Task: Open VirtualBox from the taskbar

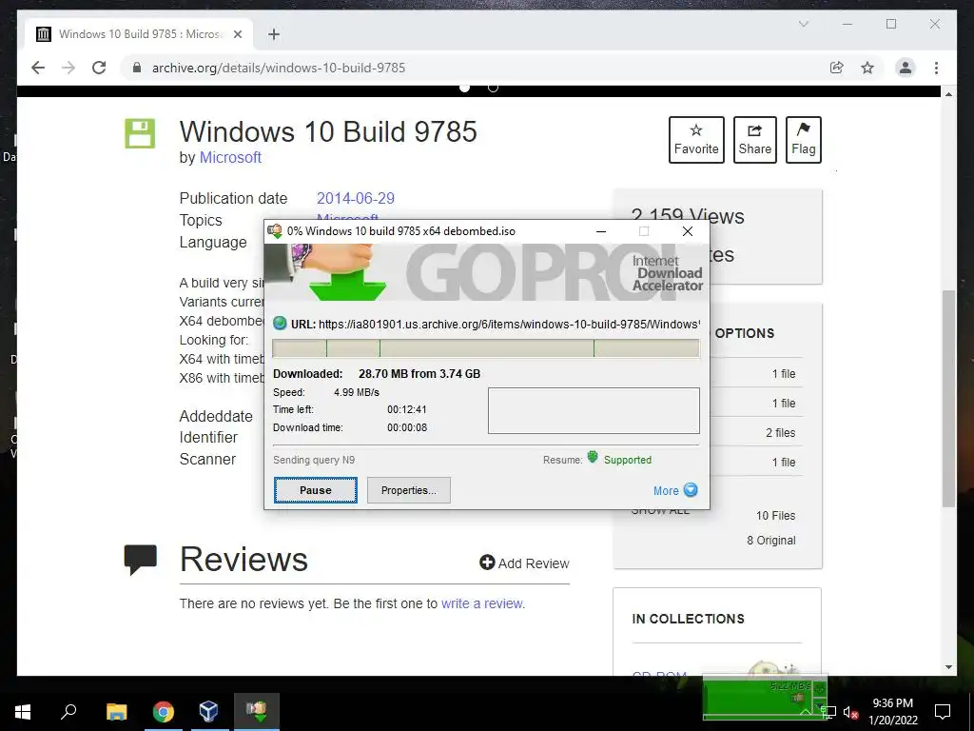Action: tap(208, 712)
